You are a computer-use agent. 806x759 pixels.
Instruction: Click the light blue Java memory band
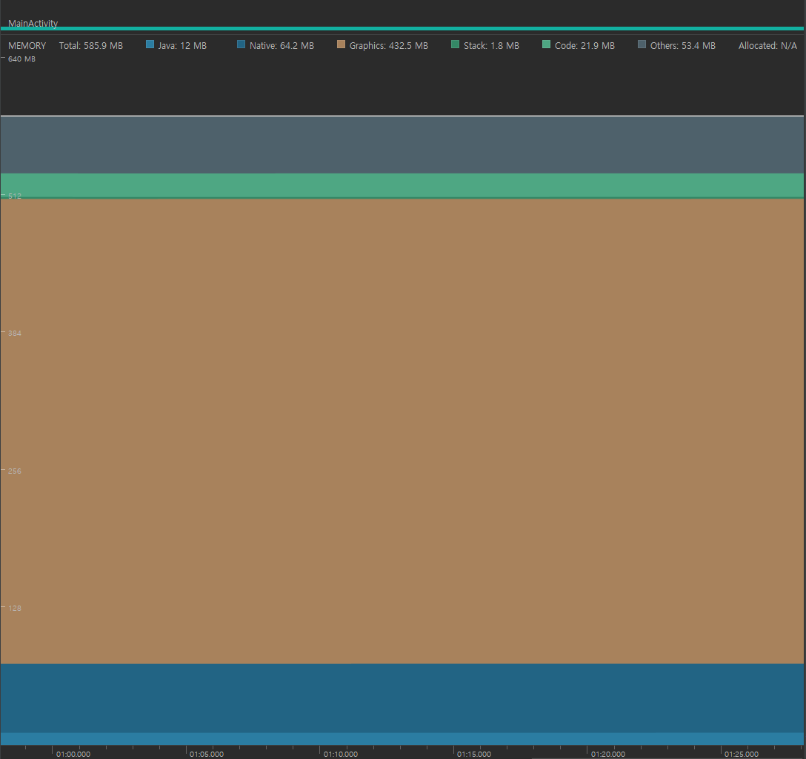tap(402, 738)
